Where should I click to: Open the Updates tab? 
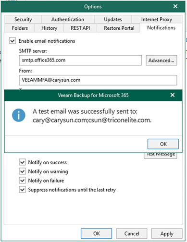(x=113, y=19)
